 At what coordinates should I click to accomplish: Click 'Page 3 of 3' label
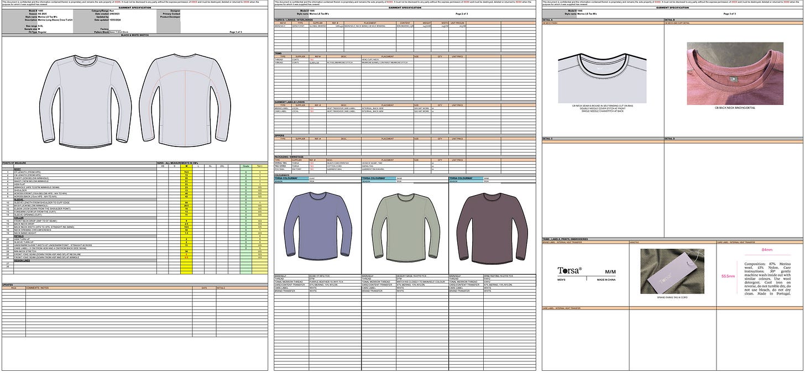[730, 14]
